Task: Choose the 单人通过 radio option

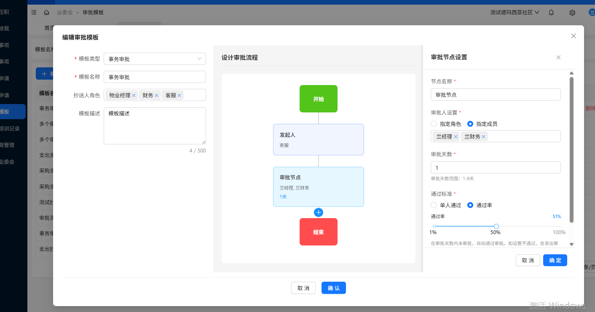Action: [434, 205]
